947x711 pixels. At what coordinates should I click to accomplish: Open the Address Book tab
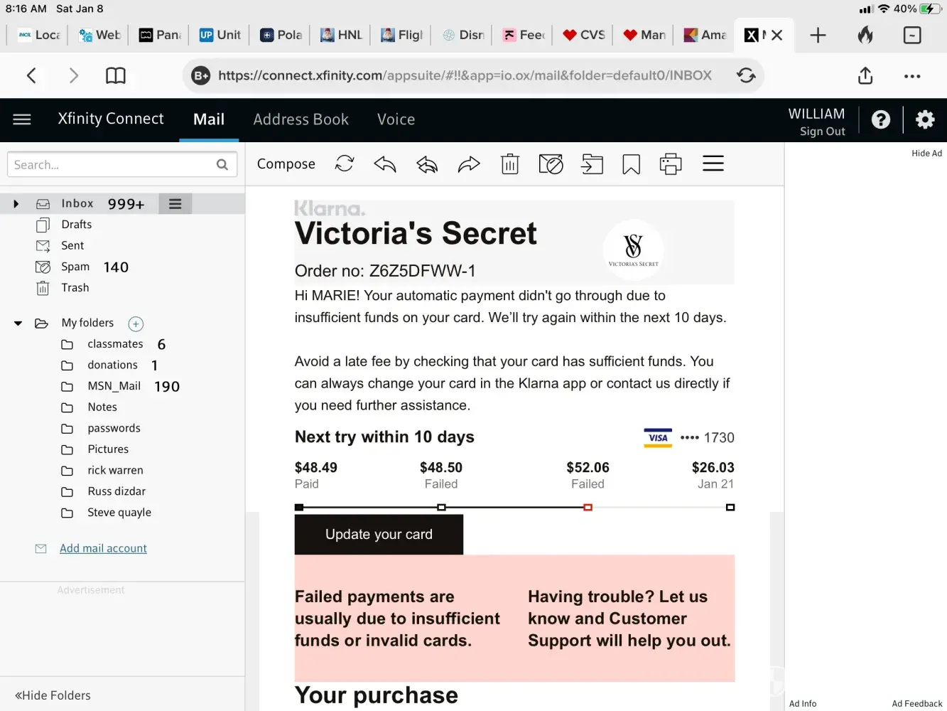pos(301,119)
